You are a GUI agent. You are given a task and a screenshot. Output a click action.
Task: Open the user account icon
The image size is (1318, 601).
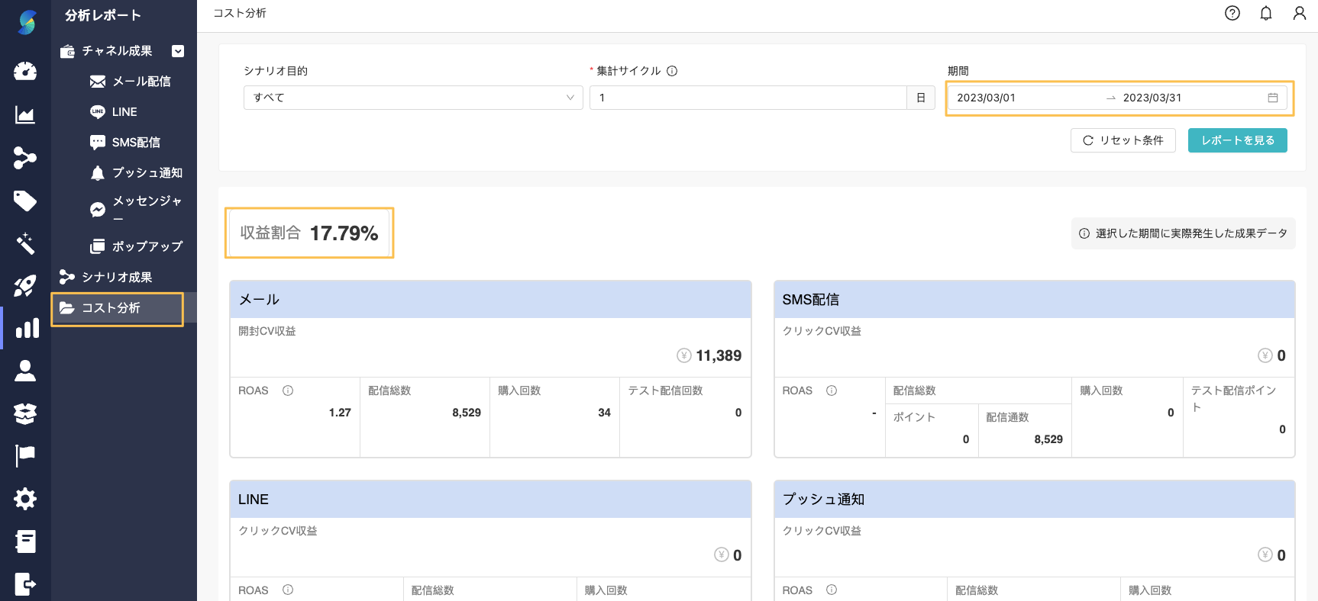point(1299,13)
